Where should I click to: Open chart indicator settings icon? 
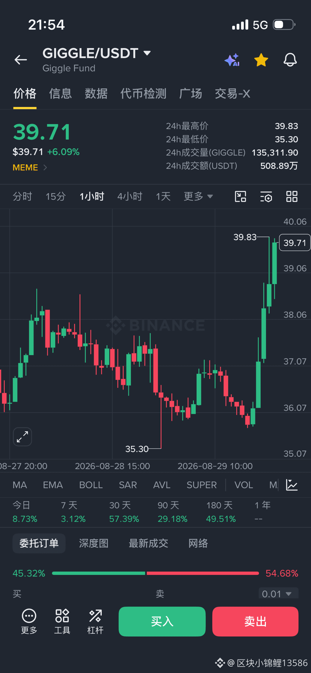pyautogui.click(x=266, y=196)
